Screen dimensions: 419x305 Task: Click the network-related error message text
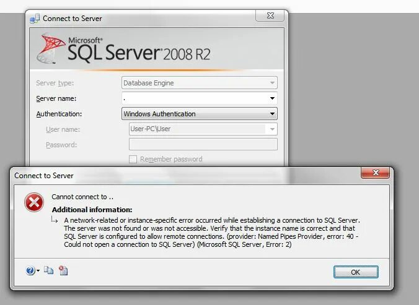click(212, 232)
